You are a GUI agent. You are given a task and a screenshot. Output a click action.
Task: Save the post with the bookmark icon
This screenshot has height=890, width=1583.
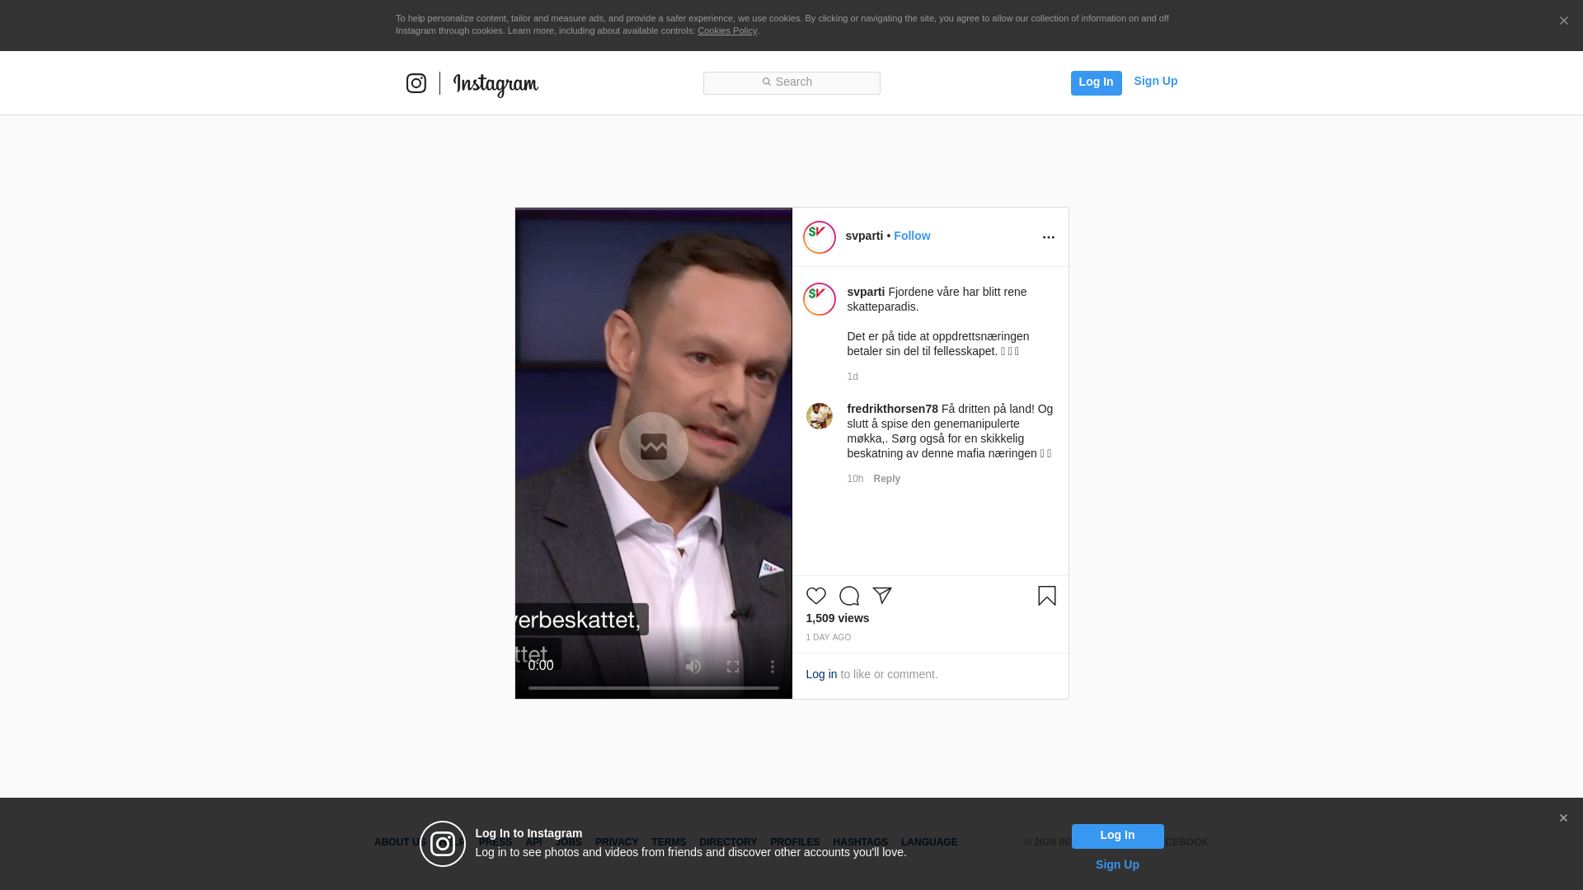[x=1047, y=596]
